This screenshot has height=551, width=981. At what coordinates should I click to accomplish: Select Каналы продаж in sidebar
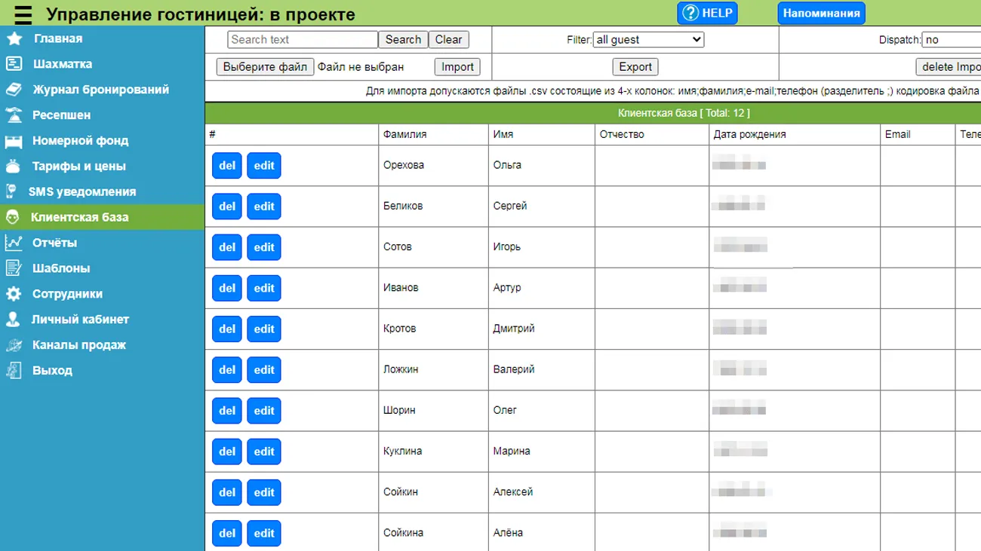78,345
